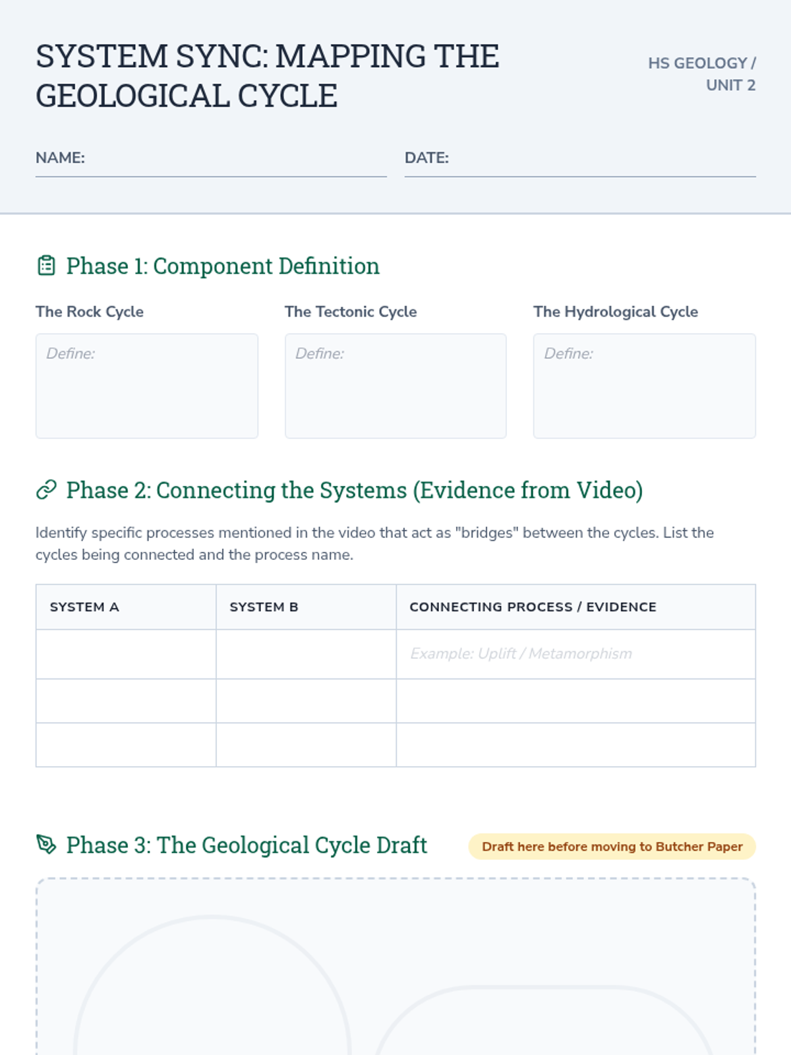Click the HS GEOLOGY / UNIT 2 label

tap(701, 74)
